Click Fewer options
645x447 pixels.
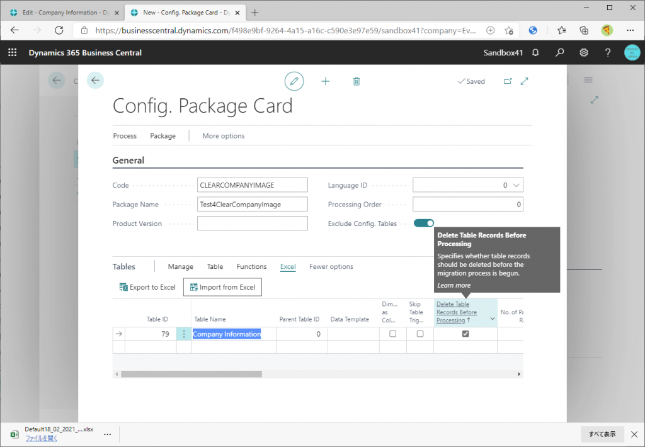[x=331, y=266]
